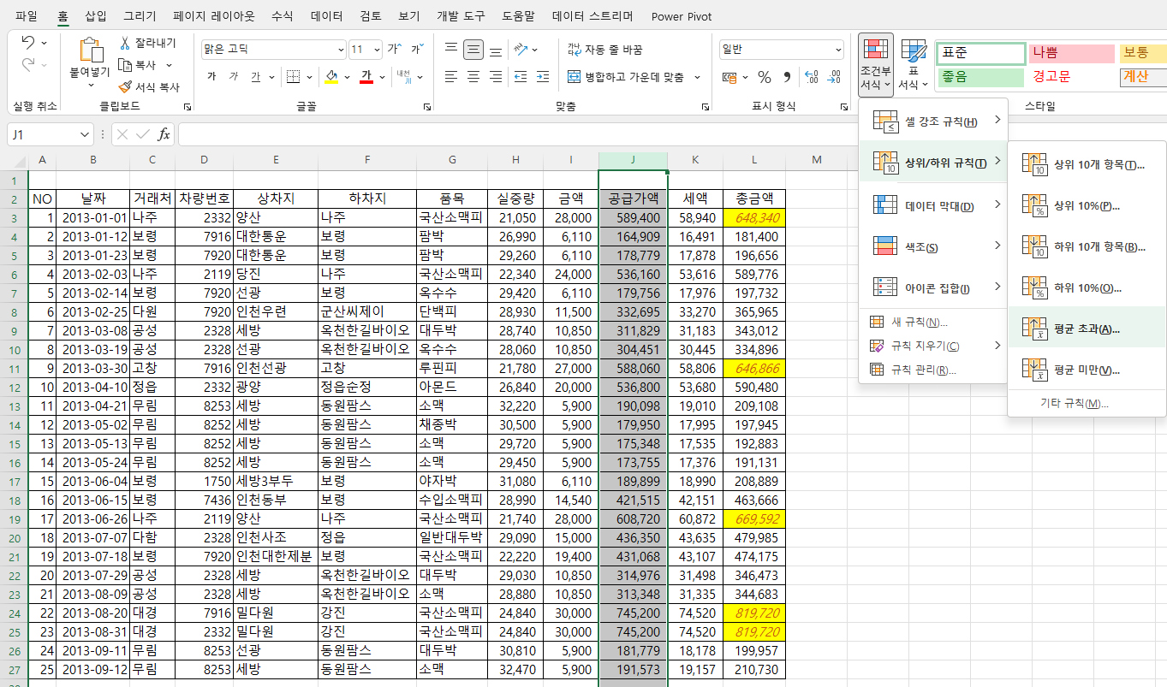The image size is (1167, 687).
Task: Toggle Italic (가) formatting
Action: tap(234, 77)
